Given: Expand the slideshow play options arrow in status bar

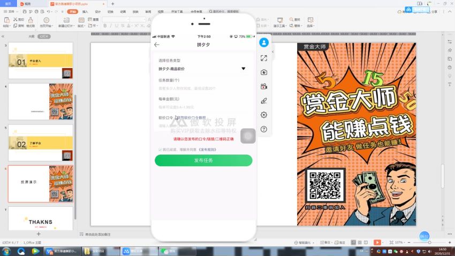Looking at the screenshot, I should 383,243.
